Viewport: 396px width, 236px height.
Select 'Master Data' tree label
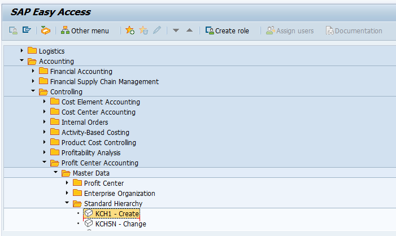91,173
